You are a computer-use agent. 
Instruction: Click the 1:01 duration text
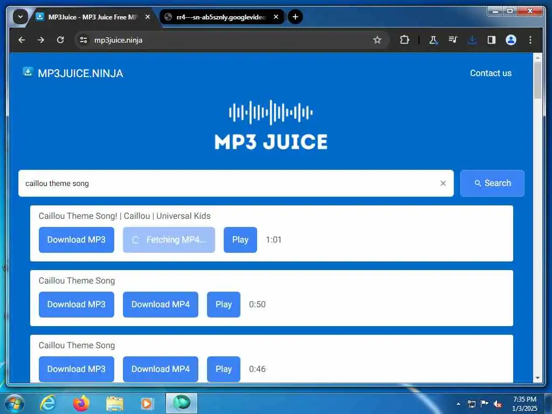(273, 240)
